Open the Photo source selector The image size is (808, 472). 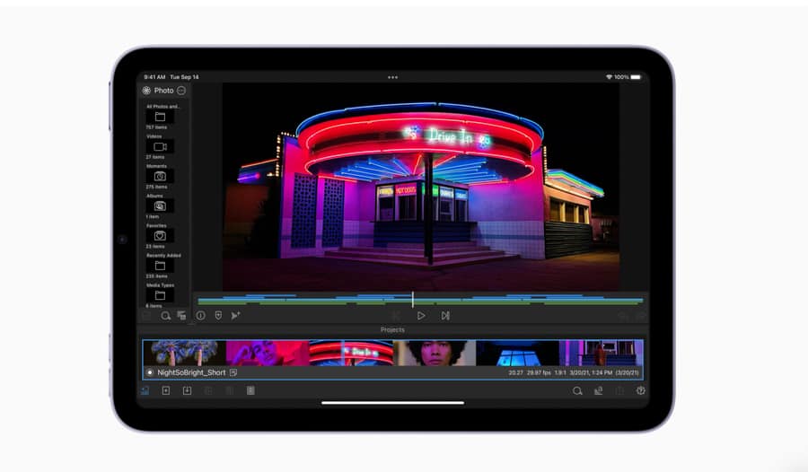[158, 91]
